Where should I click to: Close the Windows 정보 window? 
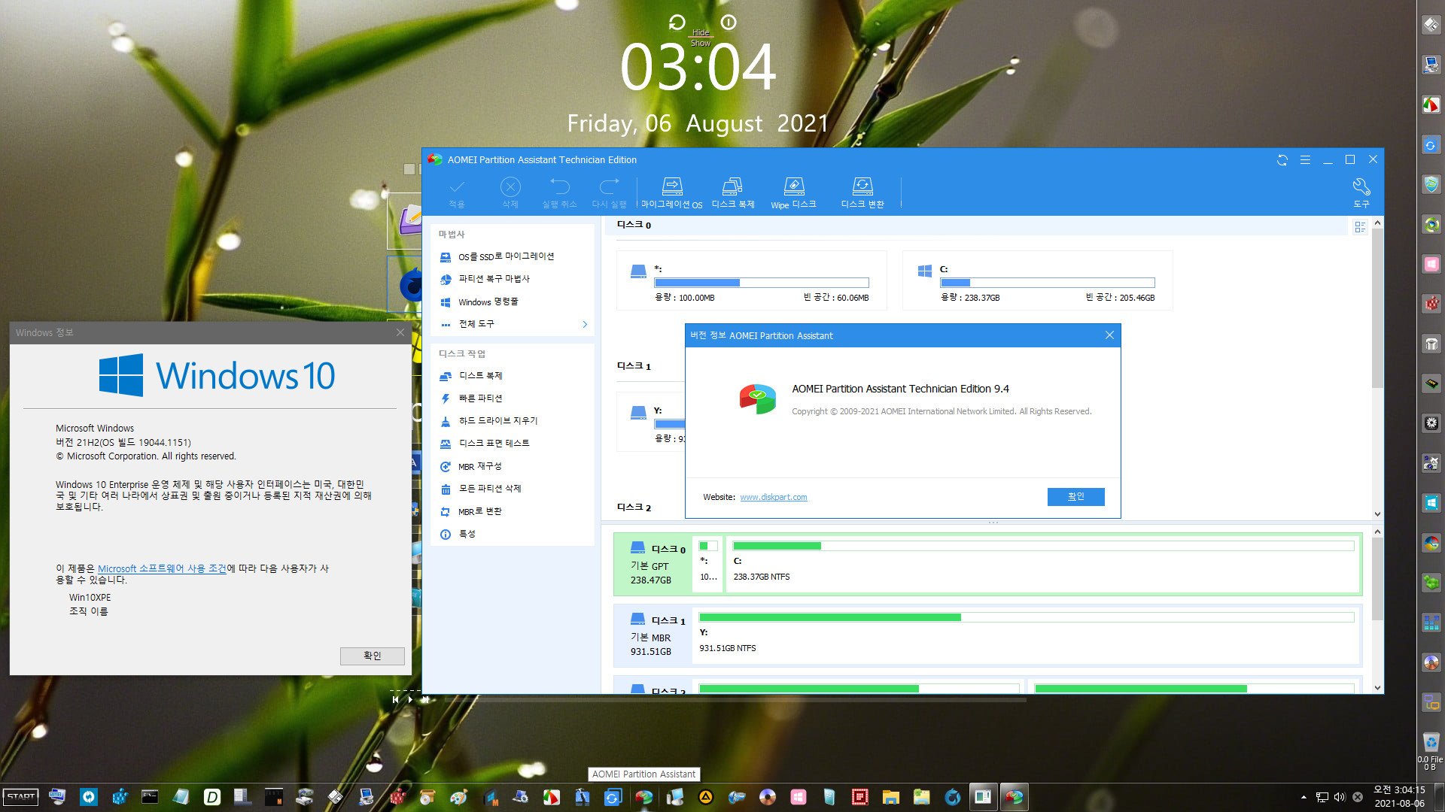(400, 332)
